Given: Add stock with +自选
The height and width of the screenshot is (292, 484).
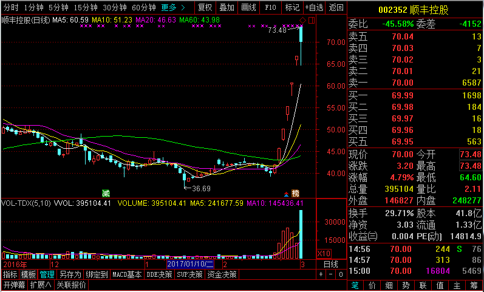Looking at the screenshot, I should [314, 7].
